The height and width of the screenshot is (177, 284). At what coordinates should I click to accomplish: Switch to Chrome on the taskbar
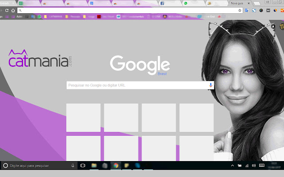116,165
